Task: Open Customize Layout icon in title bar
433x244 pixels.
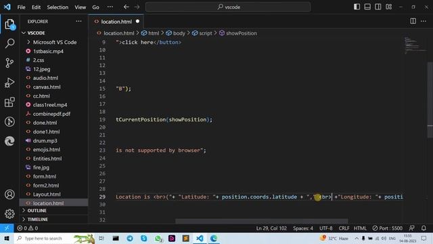Action: 389,7
